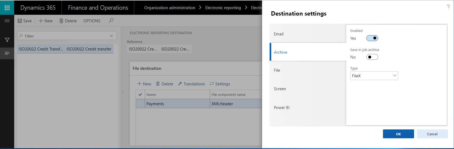Click the second ISO20022 Cre... reference field
This screenshot has height=149, width=454.
(176, 49)
